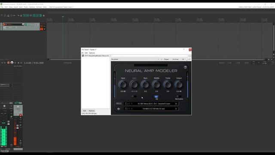The width and height of the screenshot is (275, 155).
Task: Open the Neural Amp Modeler help icon
Action: pyautogui.click(x=185, y=67)
